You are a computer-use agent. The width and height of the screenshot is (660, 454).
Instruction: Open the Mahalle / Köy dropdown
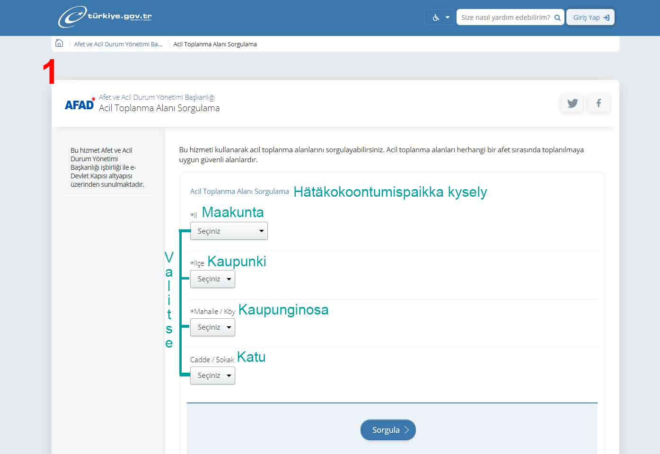212,327
